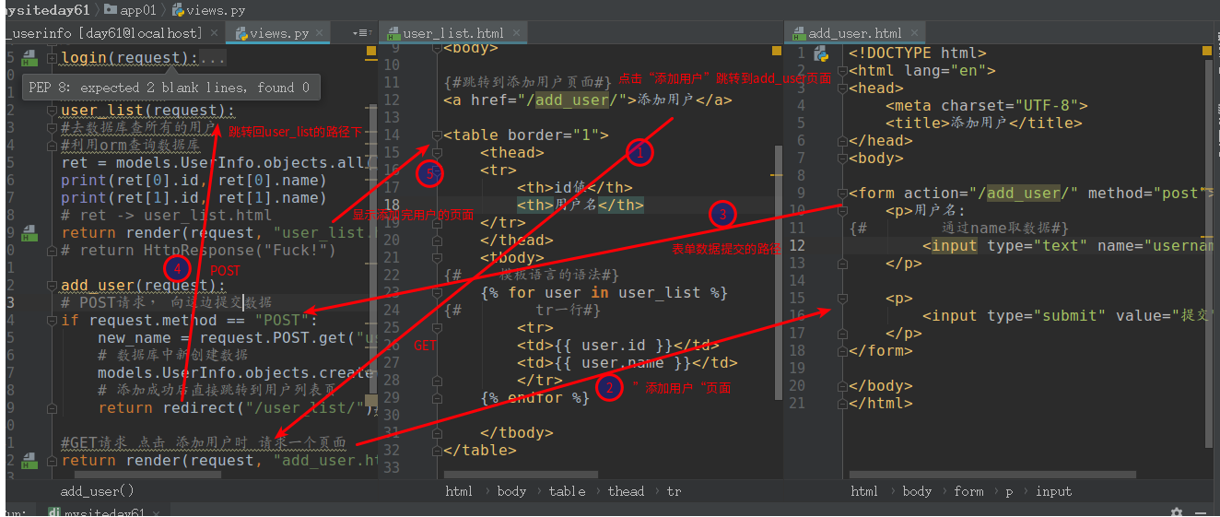Click the '{% endfor %}' template tag
Screen dimensions: 1220x517
point(534,398)
